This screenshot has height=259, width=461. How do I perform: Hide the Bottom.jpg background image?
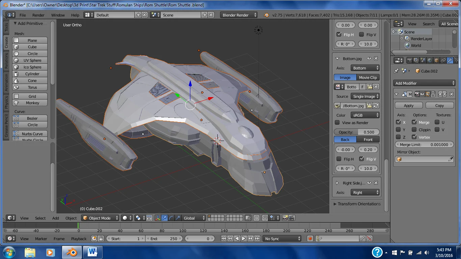pyautogui.click(x=369, y=59)
